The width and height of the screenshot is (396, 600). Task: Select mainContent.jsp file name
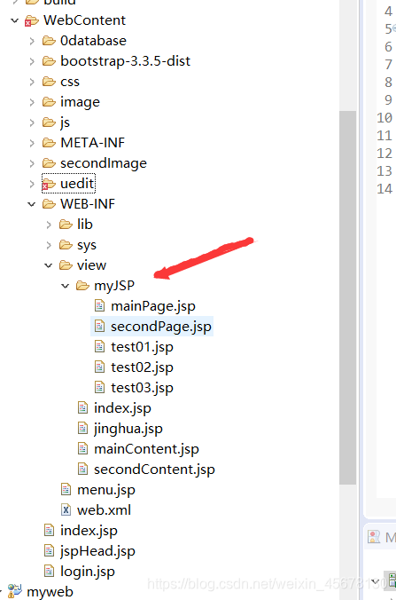146,449
